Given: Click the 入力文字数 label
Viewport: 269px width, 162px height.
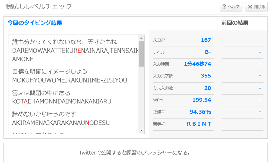Looking at the screenshot, I should coord(163,76).
